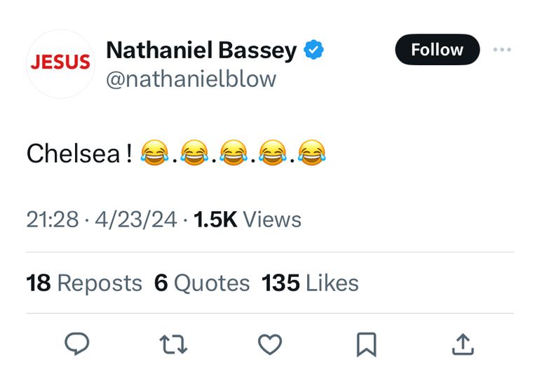The image size is (540, 390).
Task: Reply to the Chelsea tweet
Action: coord(76,344)
